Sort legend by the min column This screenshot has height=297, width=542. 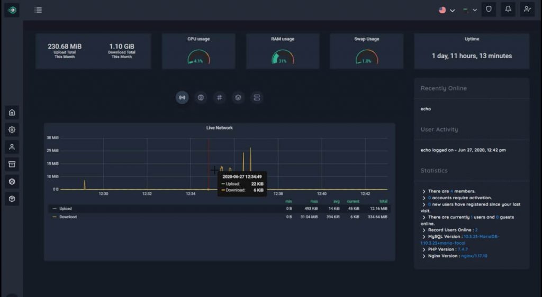click(x=288, y=201)
